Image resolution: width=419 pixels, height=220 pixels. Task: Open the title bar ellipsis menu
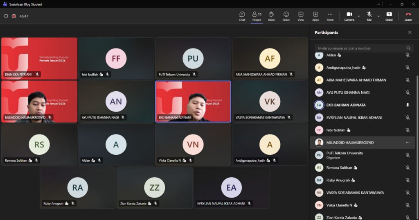(378, 4)
